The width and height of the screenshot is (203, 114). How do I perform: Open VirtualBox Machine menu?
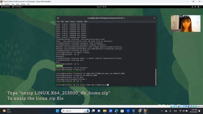pyautogui.click(x=7, y=4)
